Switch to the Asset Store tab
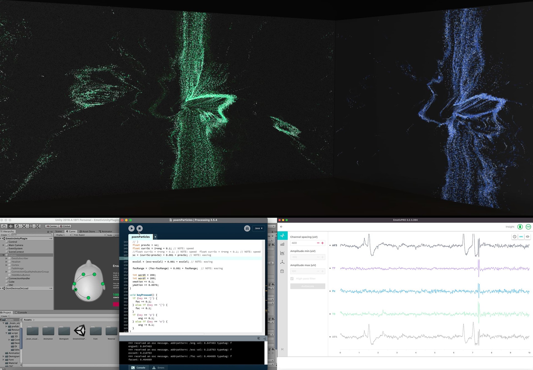The width and height of the screenshot is (533, 370). [x=87, y=231]
